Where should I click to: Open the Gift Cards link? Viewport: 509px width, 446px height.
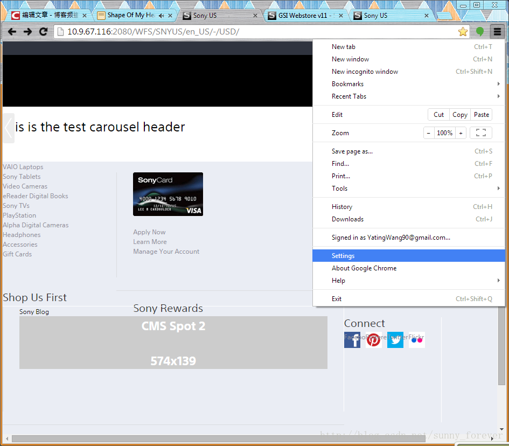click(17, 254)
